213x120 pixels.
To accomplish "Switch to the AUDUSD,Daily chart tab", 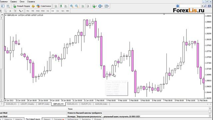I will [101, 104].
